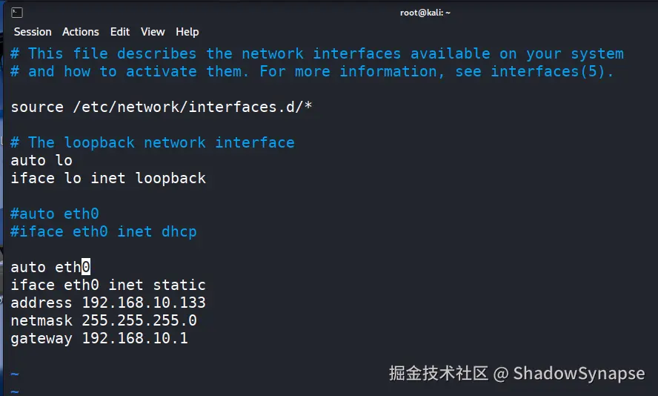Screen dimensions: 658x396
Task: Click the highlighted cursor block after 'auto eth'
Action: click(x=86, y=267)
